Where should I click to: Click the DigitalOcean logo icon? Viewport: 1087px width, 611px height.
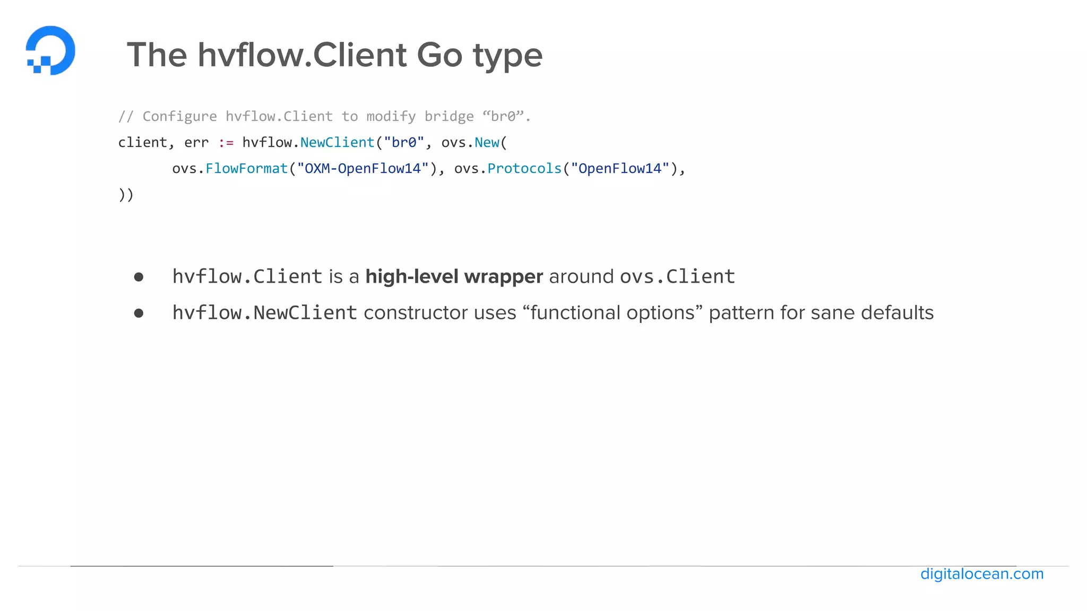[50, 50]
